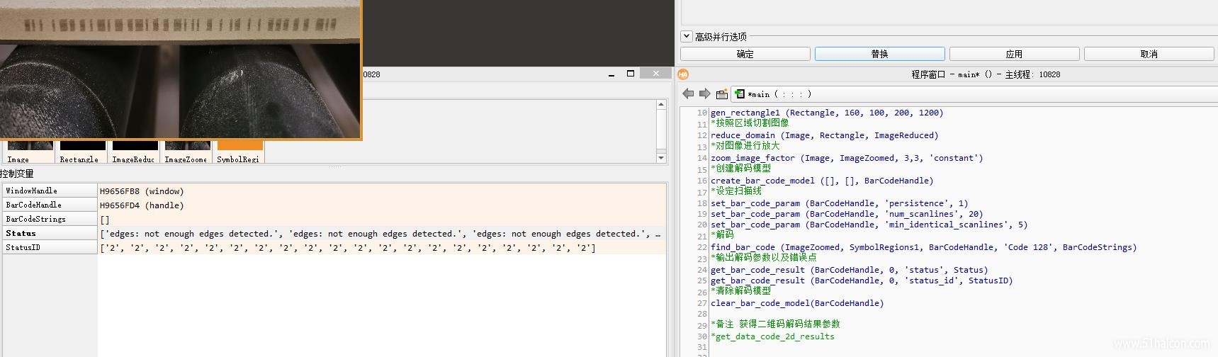
Task: Click the clear_bar_code_model code line
Action: [x=797, y=303]
